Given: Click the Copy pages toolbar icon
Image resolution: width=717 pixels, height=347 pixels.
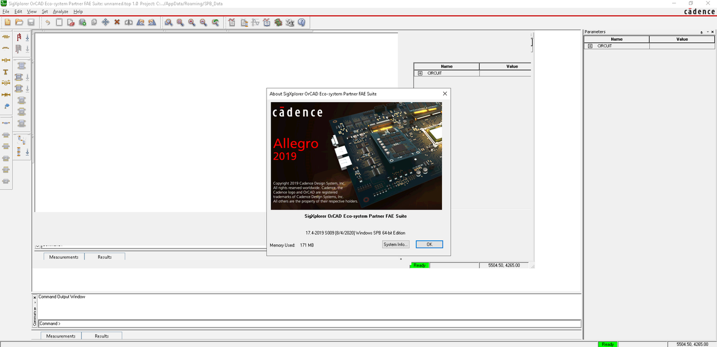Looking at the screenshot, I should (x=94, y=22).
